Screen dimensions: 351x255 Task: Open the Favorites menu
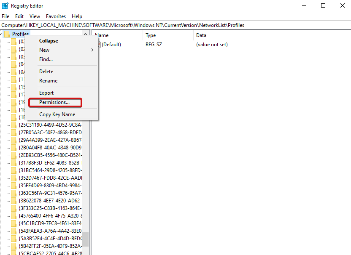coord(55,16)
